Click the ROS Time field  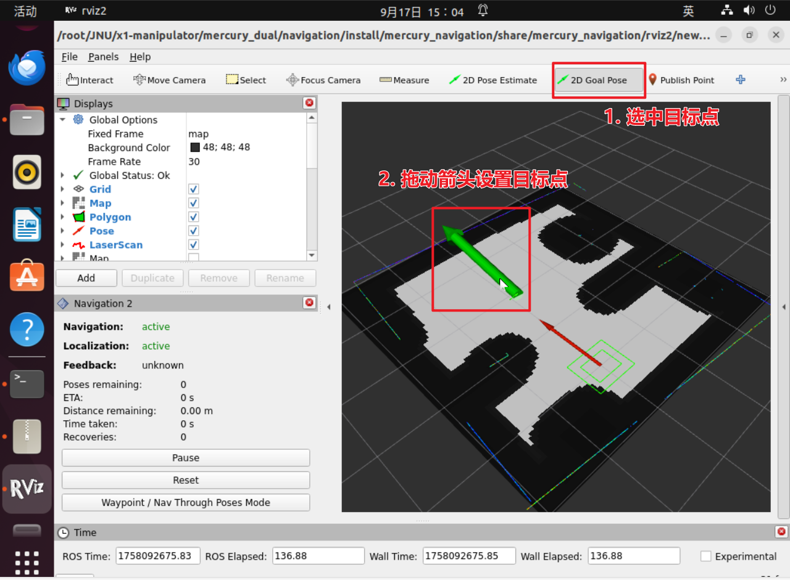click(158, 556)
